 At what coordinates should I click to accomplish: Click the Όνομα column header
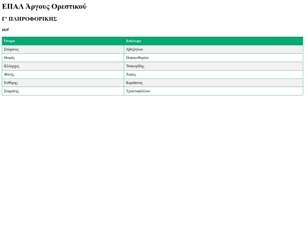tap(63, 41)
